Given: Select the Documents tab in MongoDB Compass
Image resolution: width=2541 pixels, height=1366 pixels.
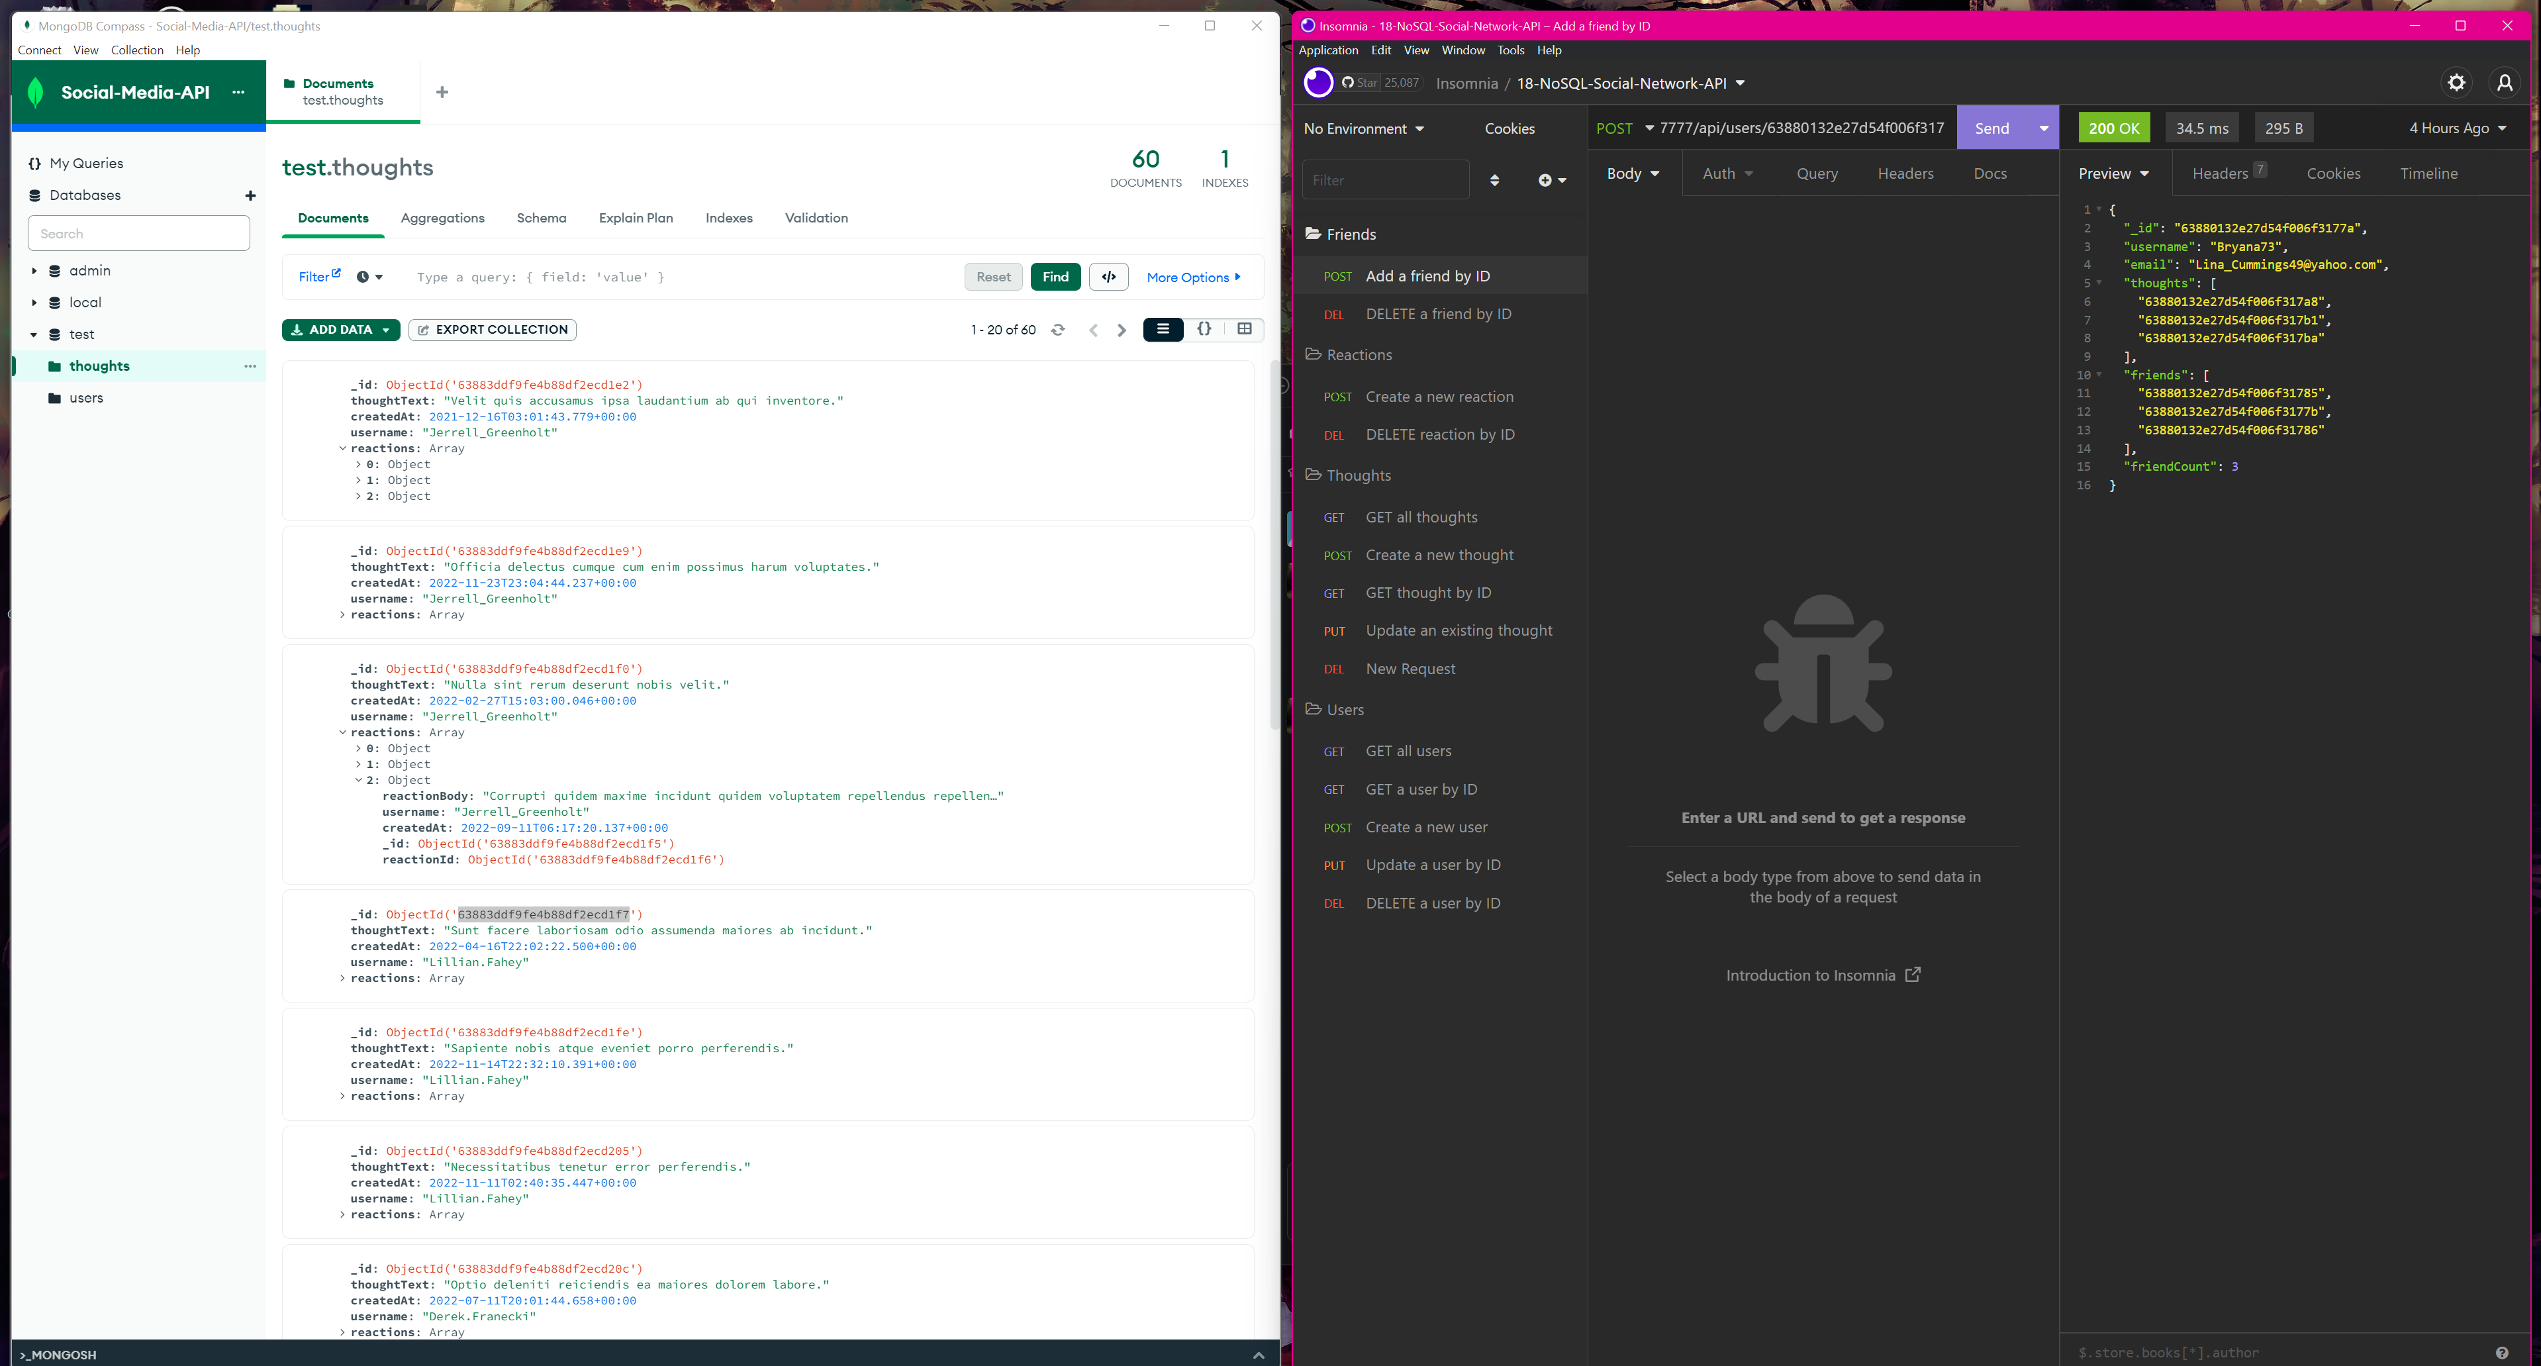Looking at the screenshot, I should (334, 219).
